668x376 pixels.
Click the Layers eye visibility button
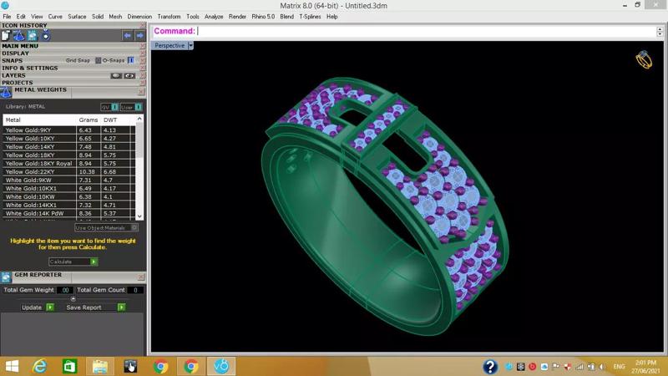(x=129, y=76)
